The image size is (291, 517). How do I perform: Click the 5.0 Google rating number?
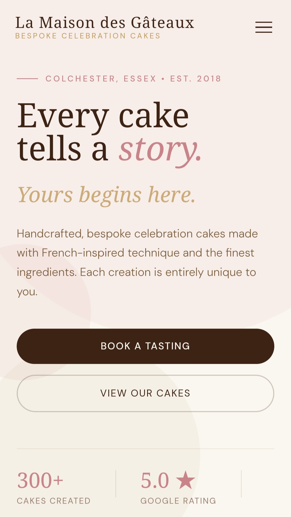(155, 480)
